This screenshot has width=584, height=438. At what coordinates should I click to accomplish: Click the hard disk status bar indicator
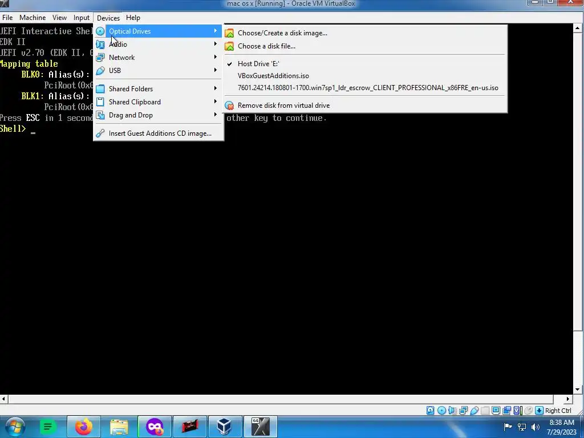pyautogui.click(x=430, y=411)
